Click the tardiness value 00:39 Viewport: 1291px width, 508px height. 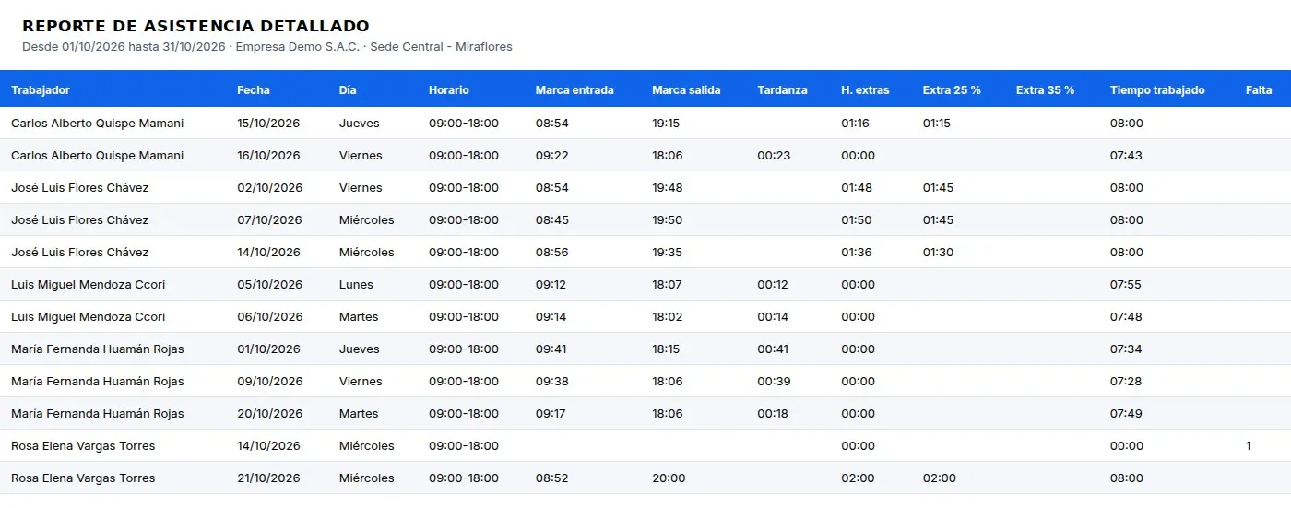coord(774,382)
